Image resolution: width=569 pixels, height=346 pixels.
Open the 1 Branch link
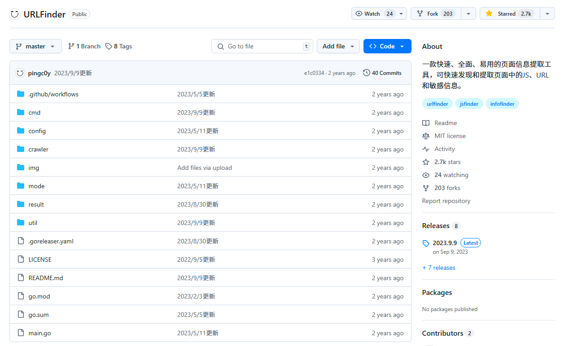84,46
